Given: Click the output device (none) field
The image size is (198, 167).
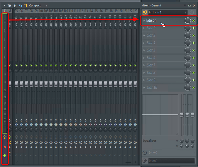Looking at the screenshot, I should [x=171, y=161].
